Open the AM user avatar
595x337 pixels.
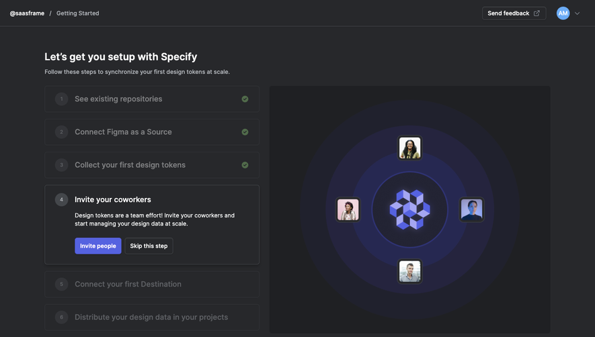click(563, 13)
